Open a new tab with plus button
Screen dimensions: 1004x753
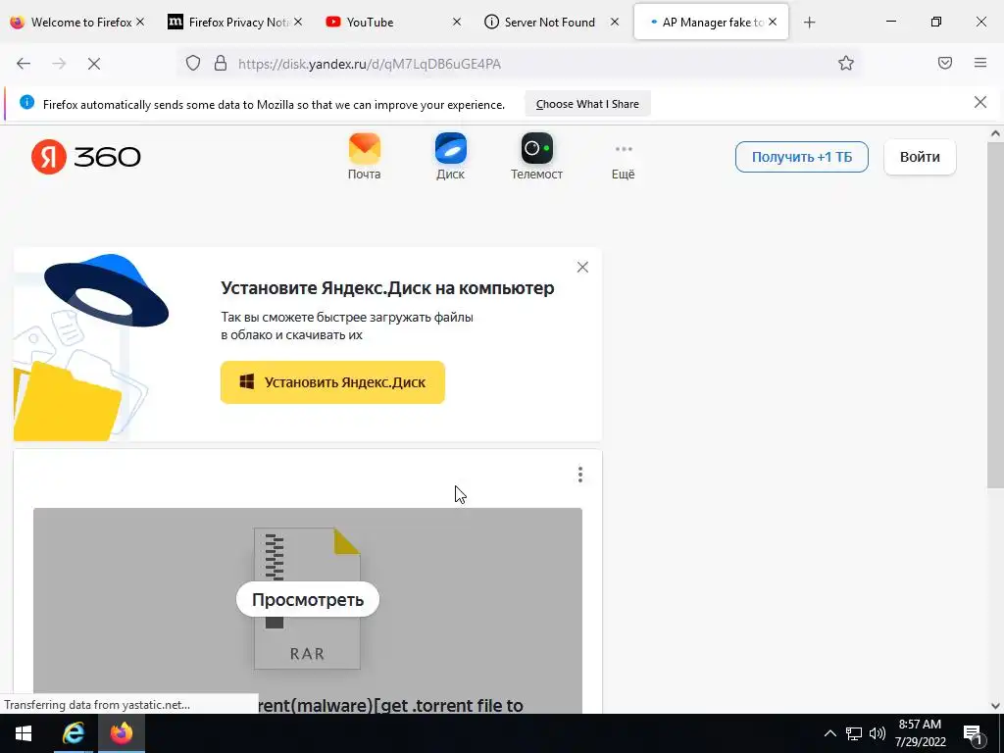pyautogui.click(x=809, y=23)
